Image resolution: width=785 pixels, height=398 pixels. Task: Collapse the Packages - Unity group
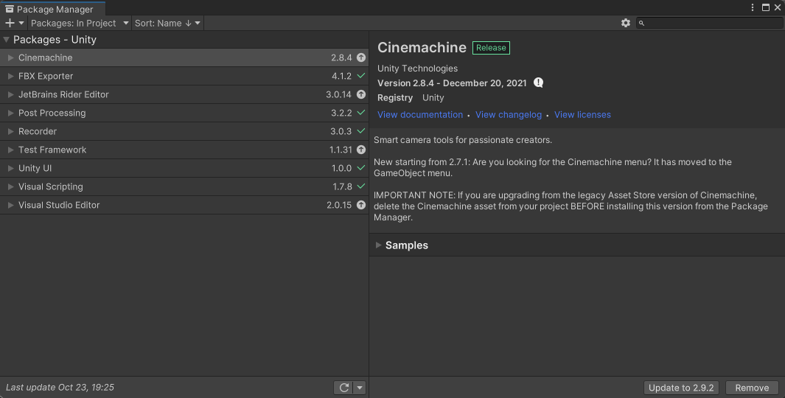[7, 40]
